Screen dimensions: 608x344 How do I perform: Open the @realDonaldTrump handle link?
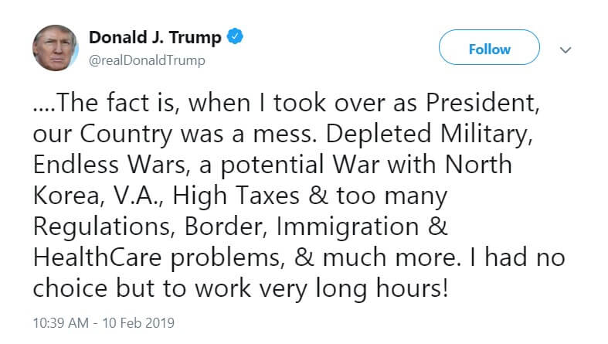(148, 60)
